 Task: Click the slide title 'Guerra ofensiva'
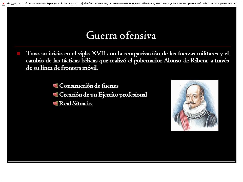coord(121,35)
